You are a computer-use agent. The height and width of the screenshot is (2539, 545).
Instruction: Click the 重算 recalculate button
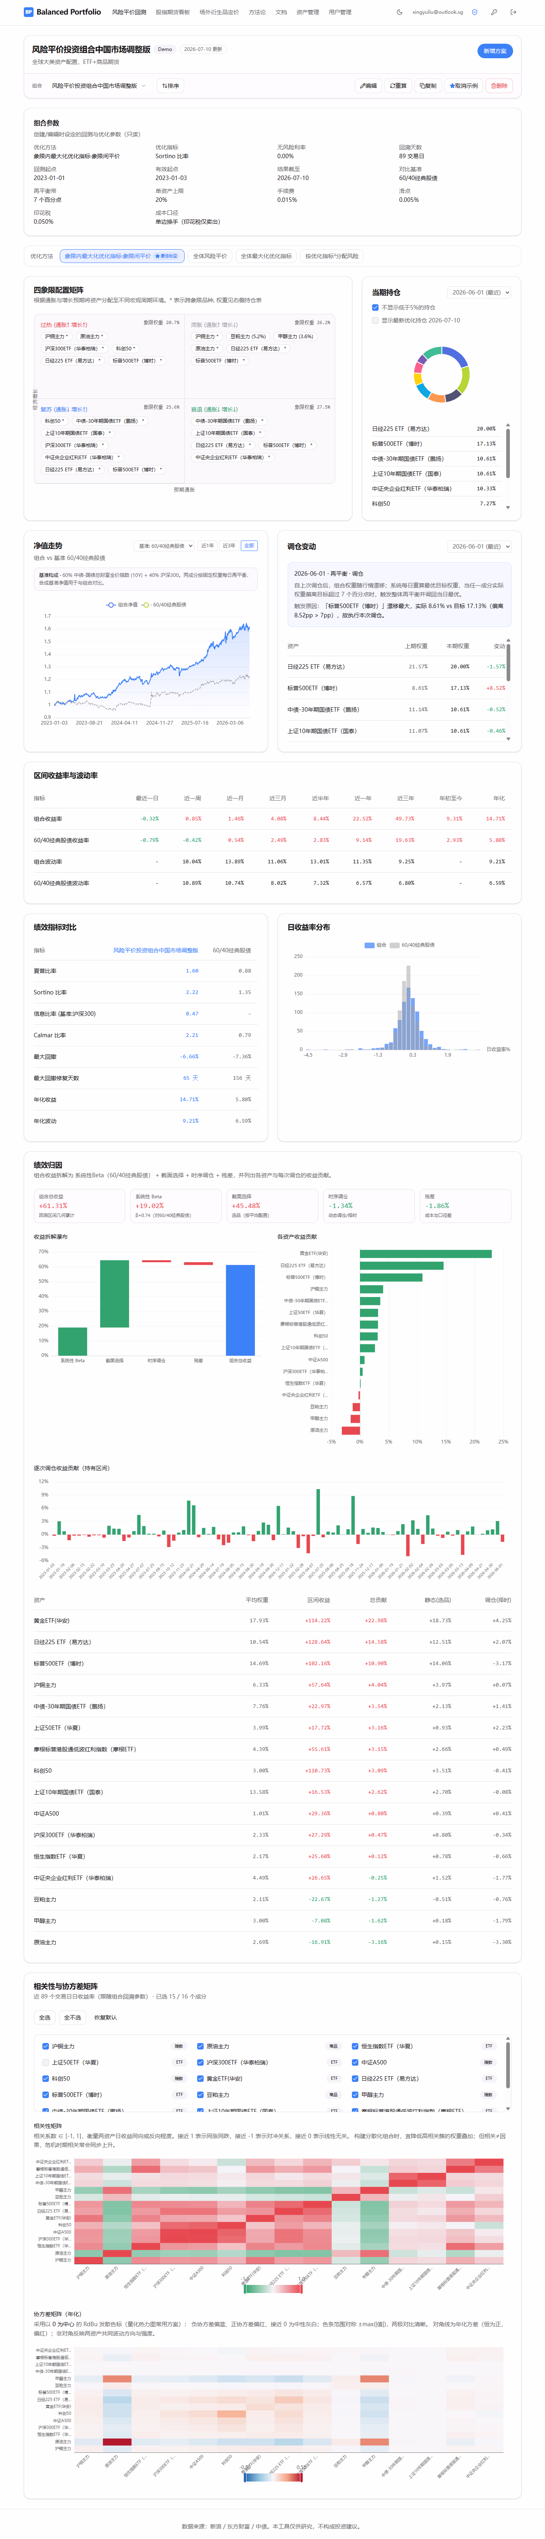tap(398, 86)
